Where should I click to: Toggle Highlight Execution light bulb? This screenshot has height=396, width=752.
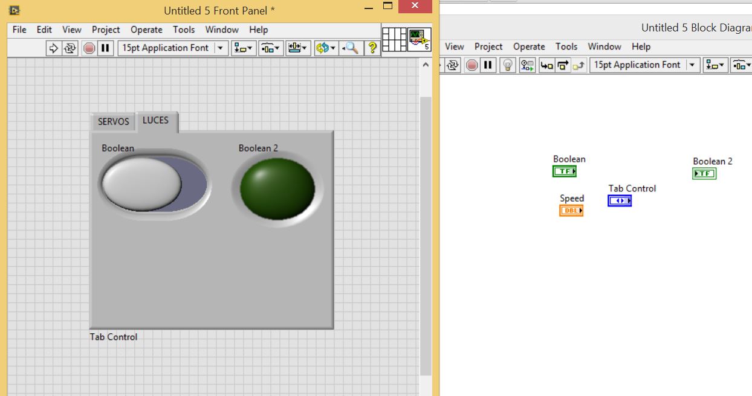(508, 65)
